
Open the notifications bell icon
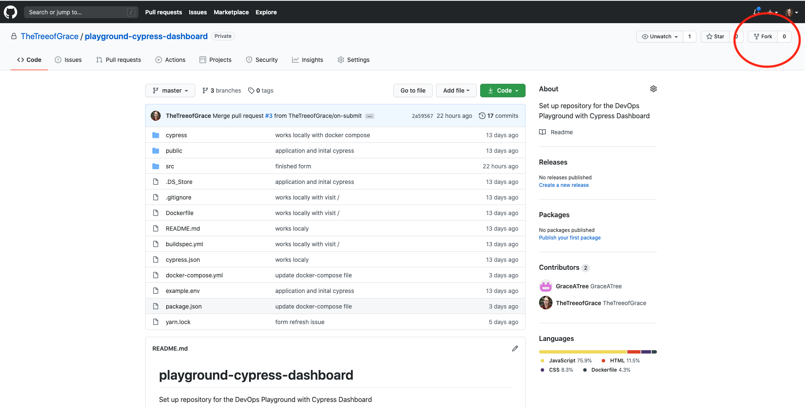click(757, 12)
